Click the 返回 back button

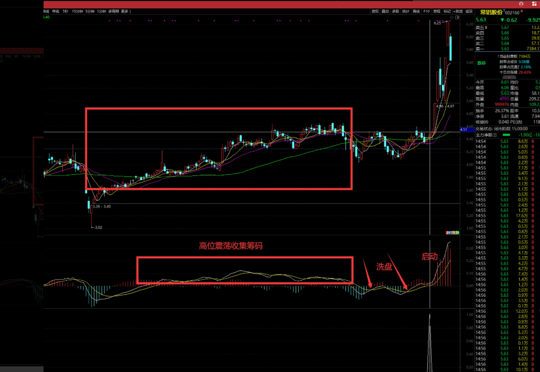(469, 11)
